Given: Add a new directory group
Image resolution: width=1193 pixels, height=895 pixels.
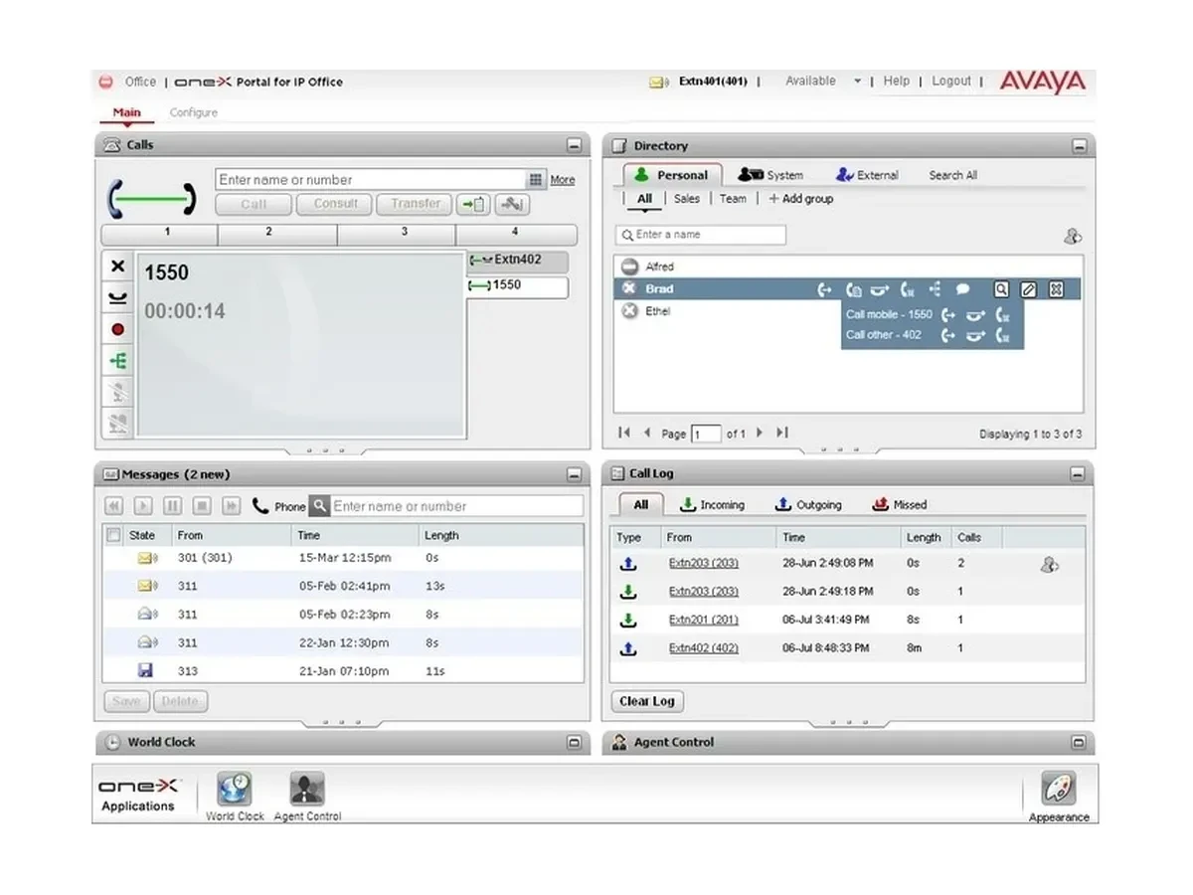Looking at the screenshot, I should click(x=801, y=199).
